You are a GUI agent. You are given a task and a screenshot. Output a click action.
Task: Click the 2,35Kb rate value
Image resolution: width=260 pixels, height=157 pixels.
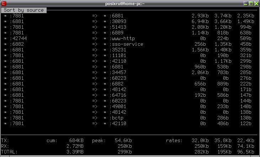pyautogui.click(x=245, y=16)
